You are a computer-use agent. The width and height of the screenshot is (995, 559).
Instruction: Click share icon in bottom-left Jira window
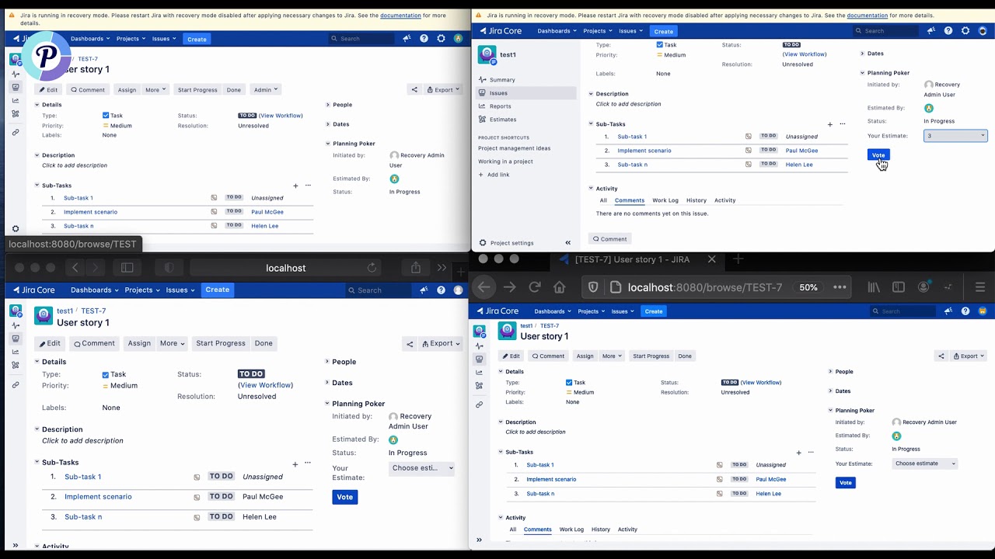coord(410,344)
